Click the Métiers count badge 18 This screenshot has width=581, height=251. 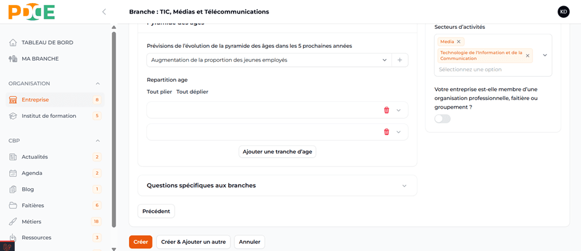(x=96, y=222)
